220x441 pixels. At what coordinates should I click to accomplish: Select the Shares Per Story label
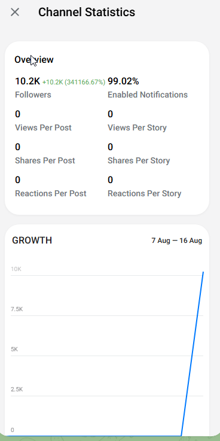(x=139, y=160)
